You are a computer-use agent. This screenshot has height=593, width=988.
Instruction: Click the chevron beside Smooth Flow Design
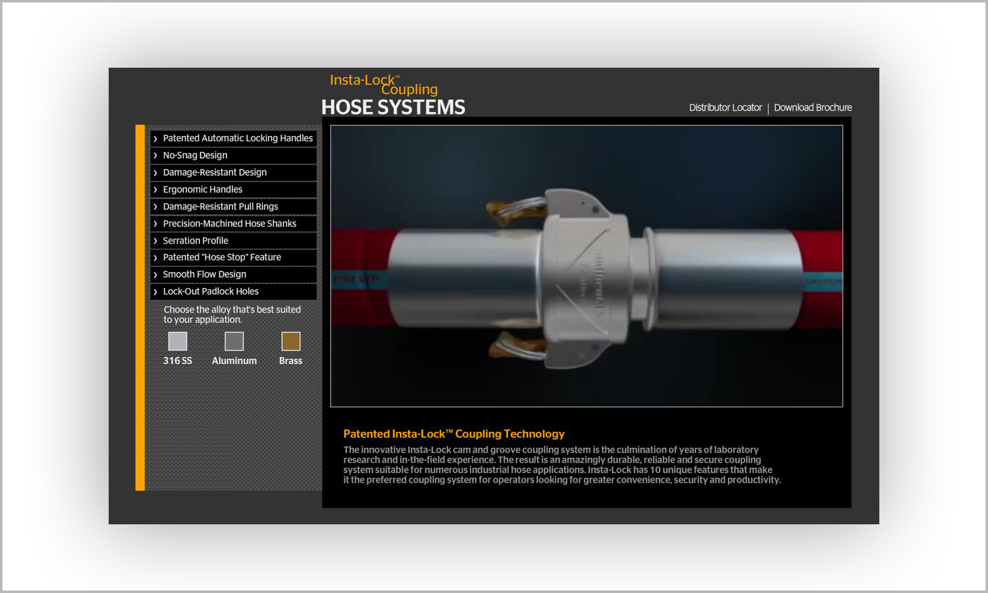155,275
